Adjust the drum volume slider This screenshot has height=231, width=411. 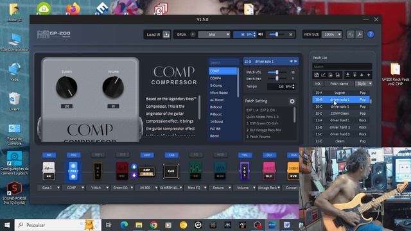pos(277,34)
